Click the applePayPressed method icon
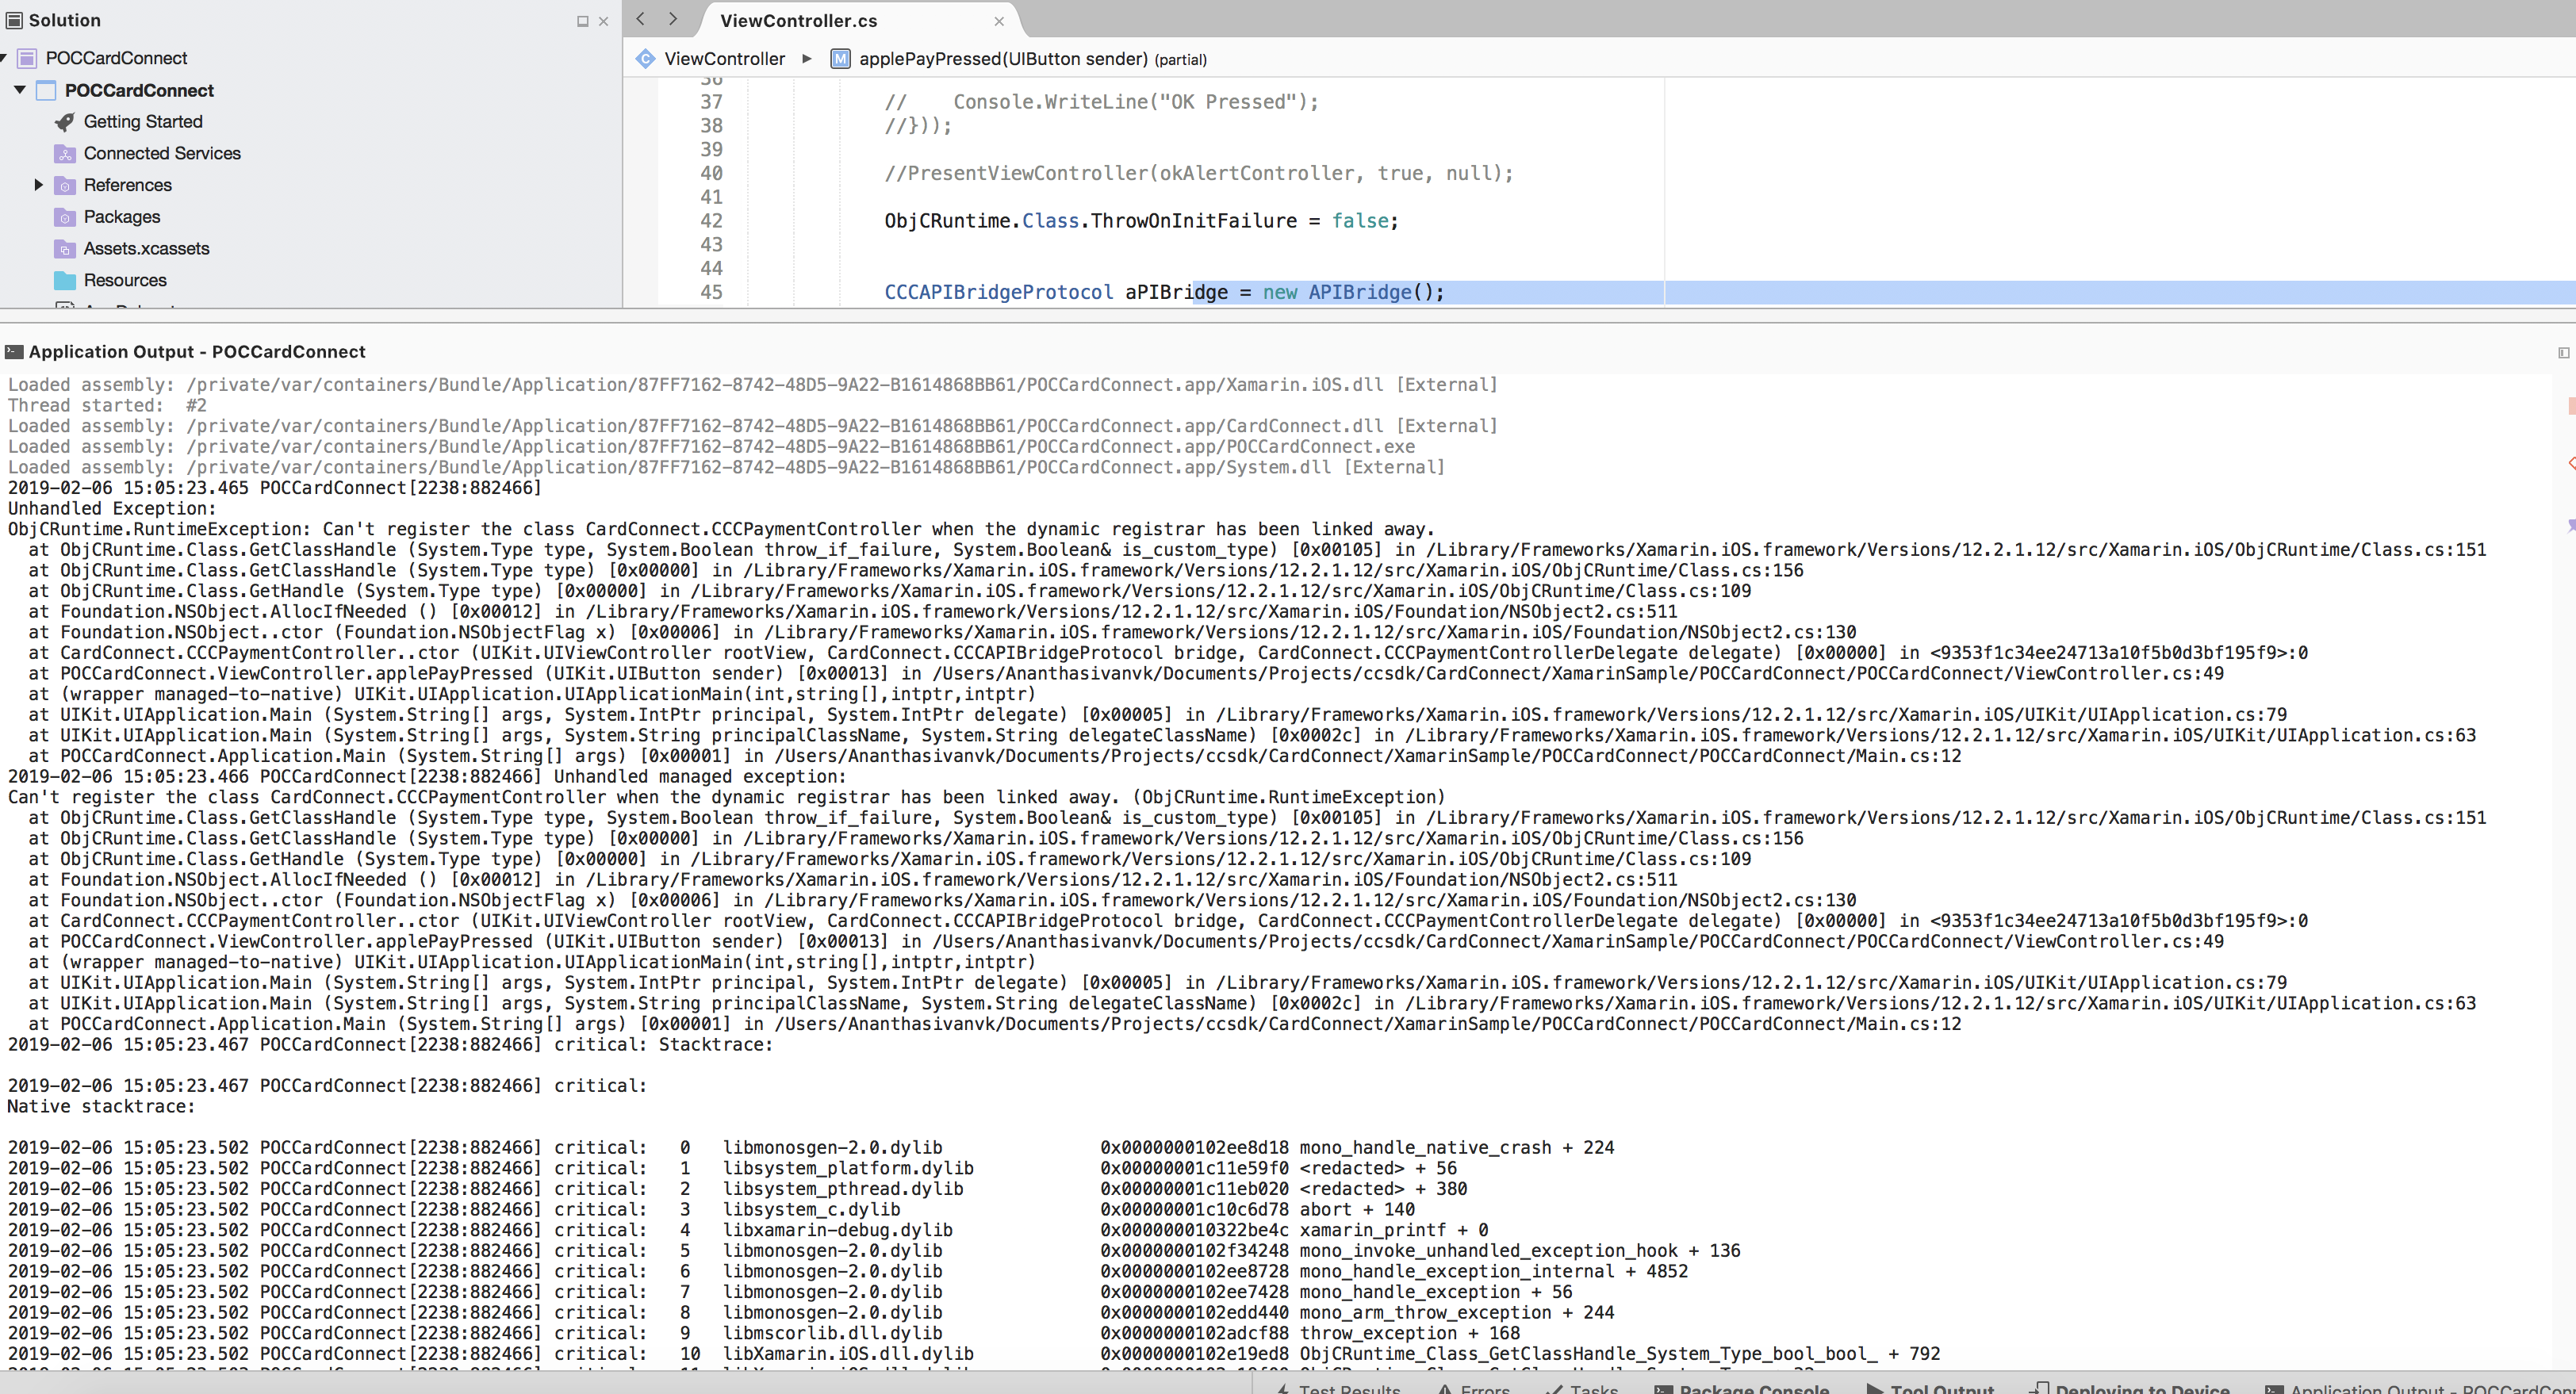 coord(841,59)
